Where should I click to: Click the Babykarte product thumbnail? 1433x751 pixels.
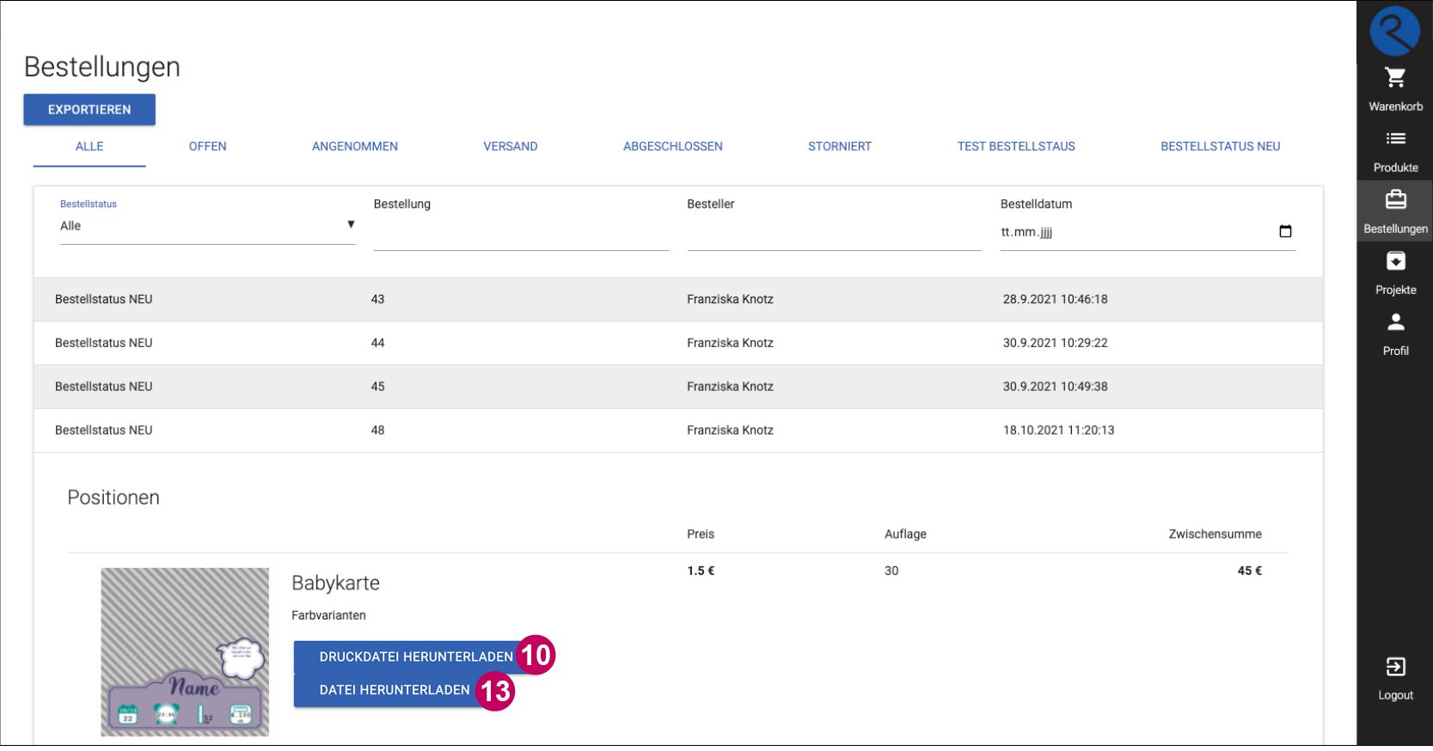(185, 651)
